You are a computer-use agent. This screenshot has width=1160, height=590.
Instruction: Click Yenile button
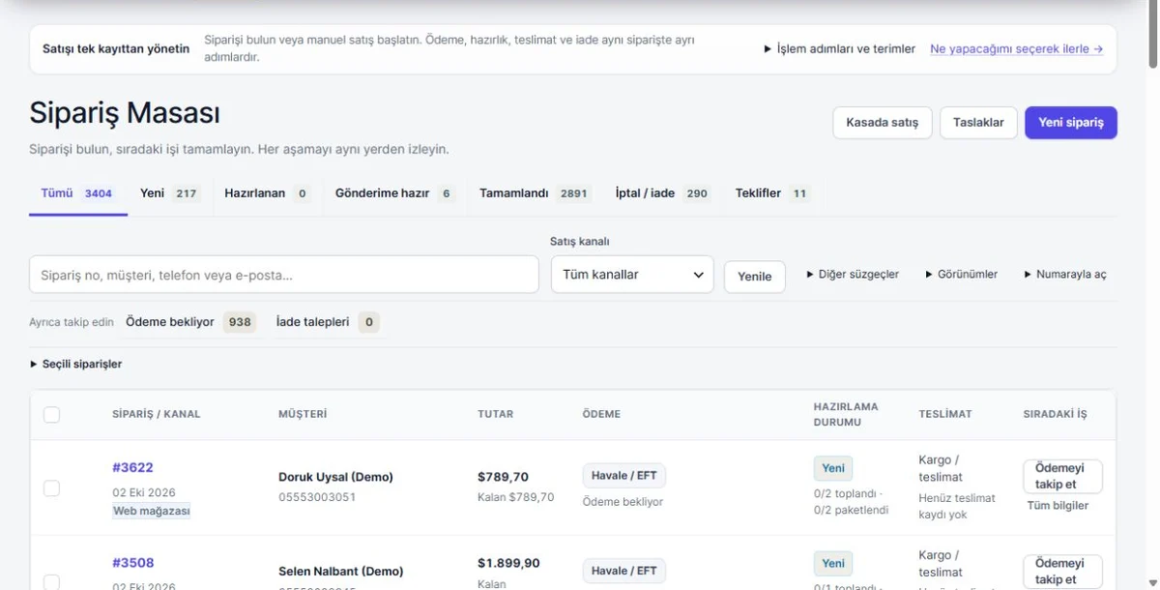pos(755,277)
